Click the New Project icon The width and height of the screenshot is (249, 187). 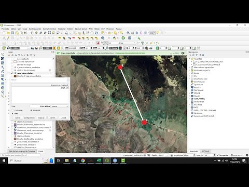(4, 33)
